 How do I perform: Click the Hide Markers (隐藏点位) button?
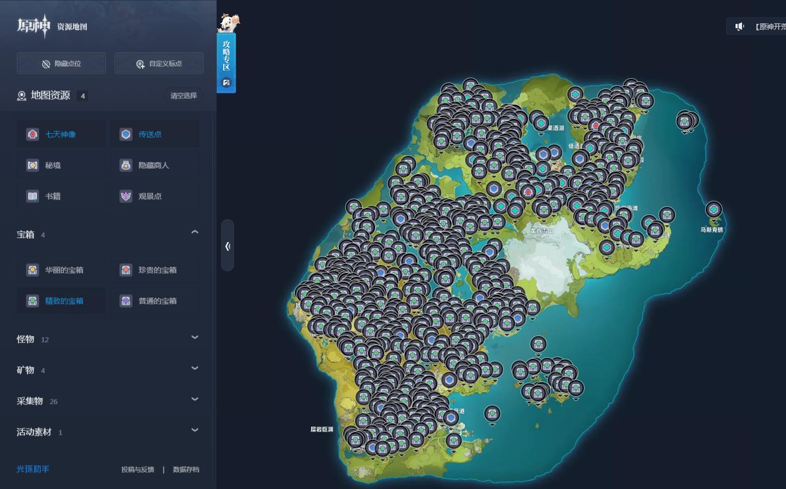[x=61, y=63]
